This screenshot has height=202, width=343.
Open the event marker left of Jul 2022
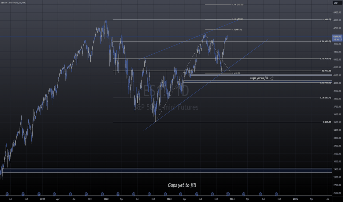[134, 194]
